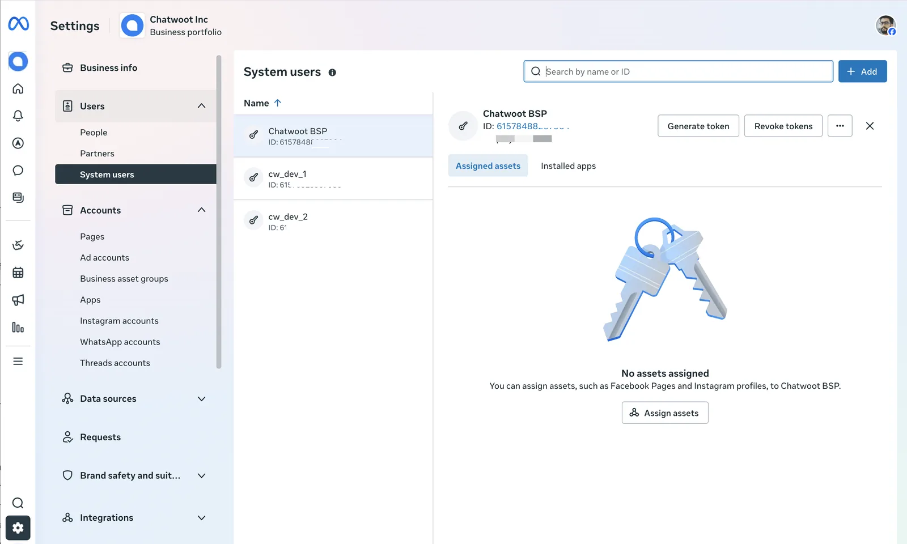Viewport: 907px width, 544px height.
Task: Click the search magnifier in left rail
Action: tap(18, 503)
